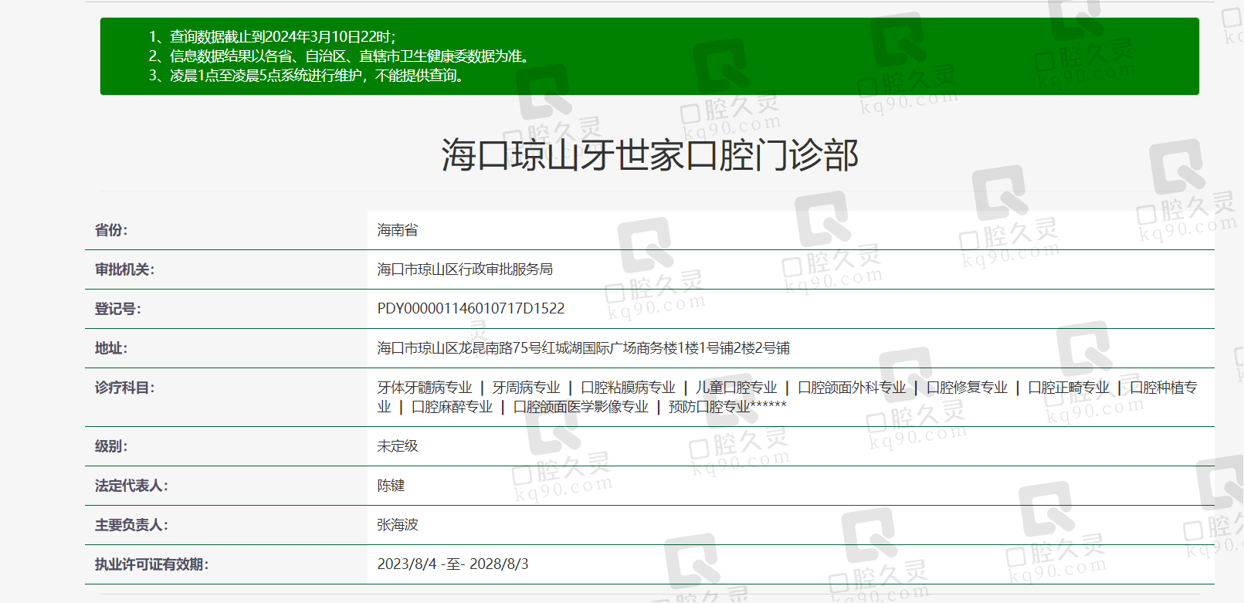Click the 级别 label
Viewport: 1244px width, 603px height.
[x=111, y=446]
